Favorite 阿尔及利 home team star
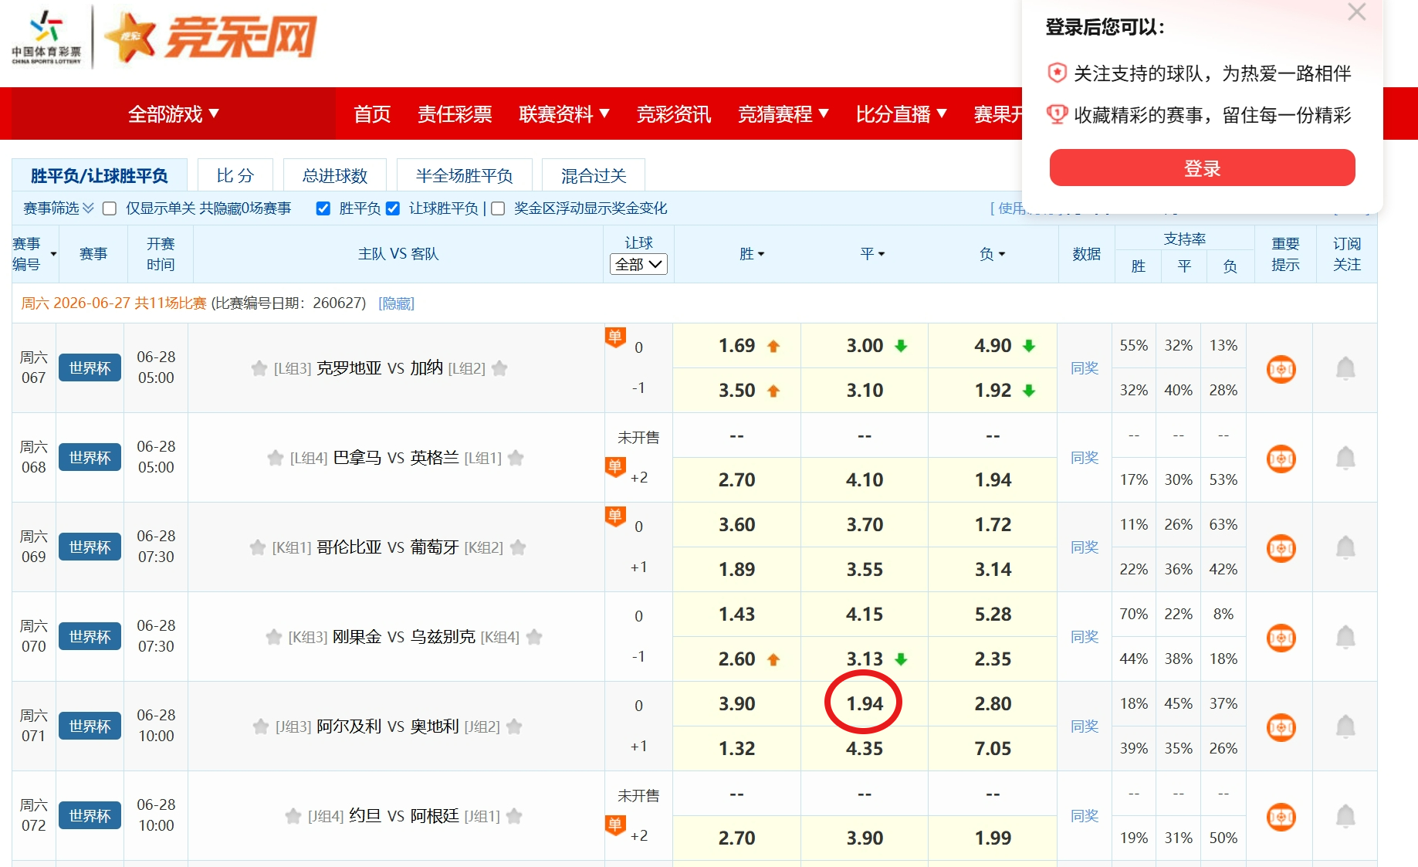Image resolution: width=1418 pixels, height=867 pixels. 261,726
